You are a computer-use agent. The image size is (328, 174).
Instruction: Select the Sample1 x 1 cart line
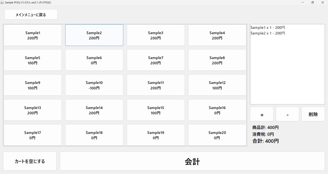(268, 28)
